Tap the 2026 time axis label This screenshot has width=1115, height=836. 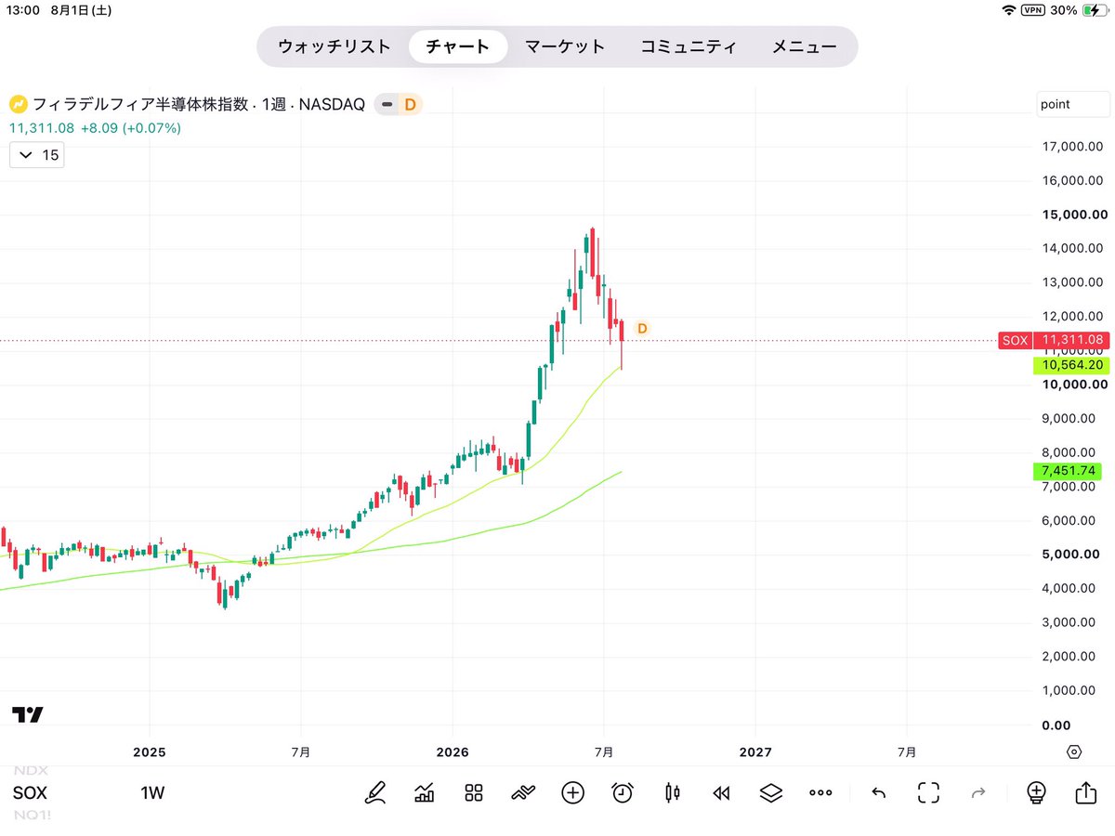[452, 751]
